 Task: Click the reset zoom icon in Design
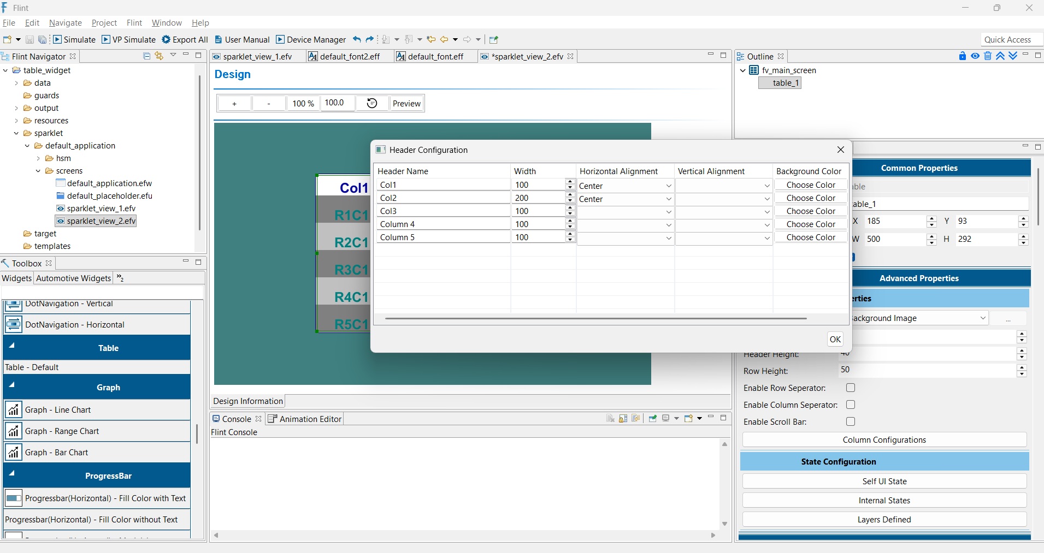coord(372,103)
